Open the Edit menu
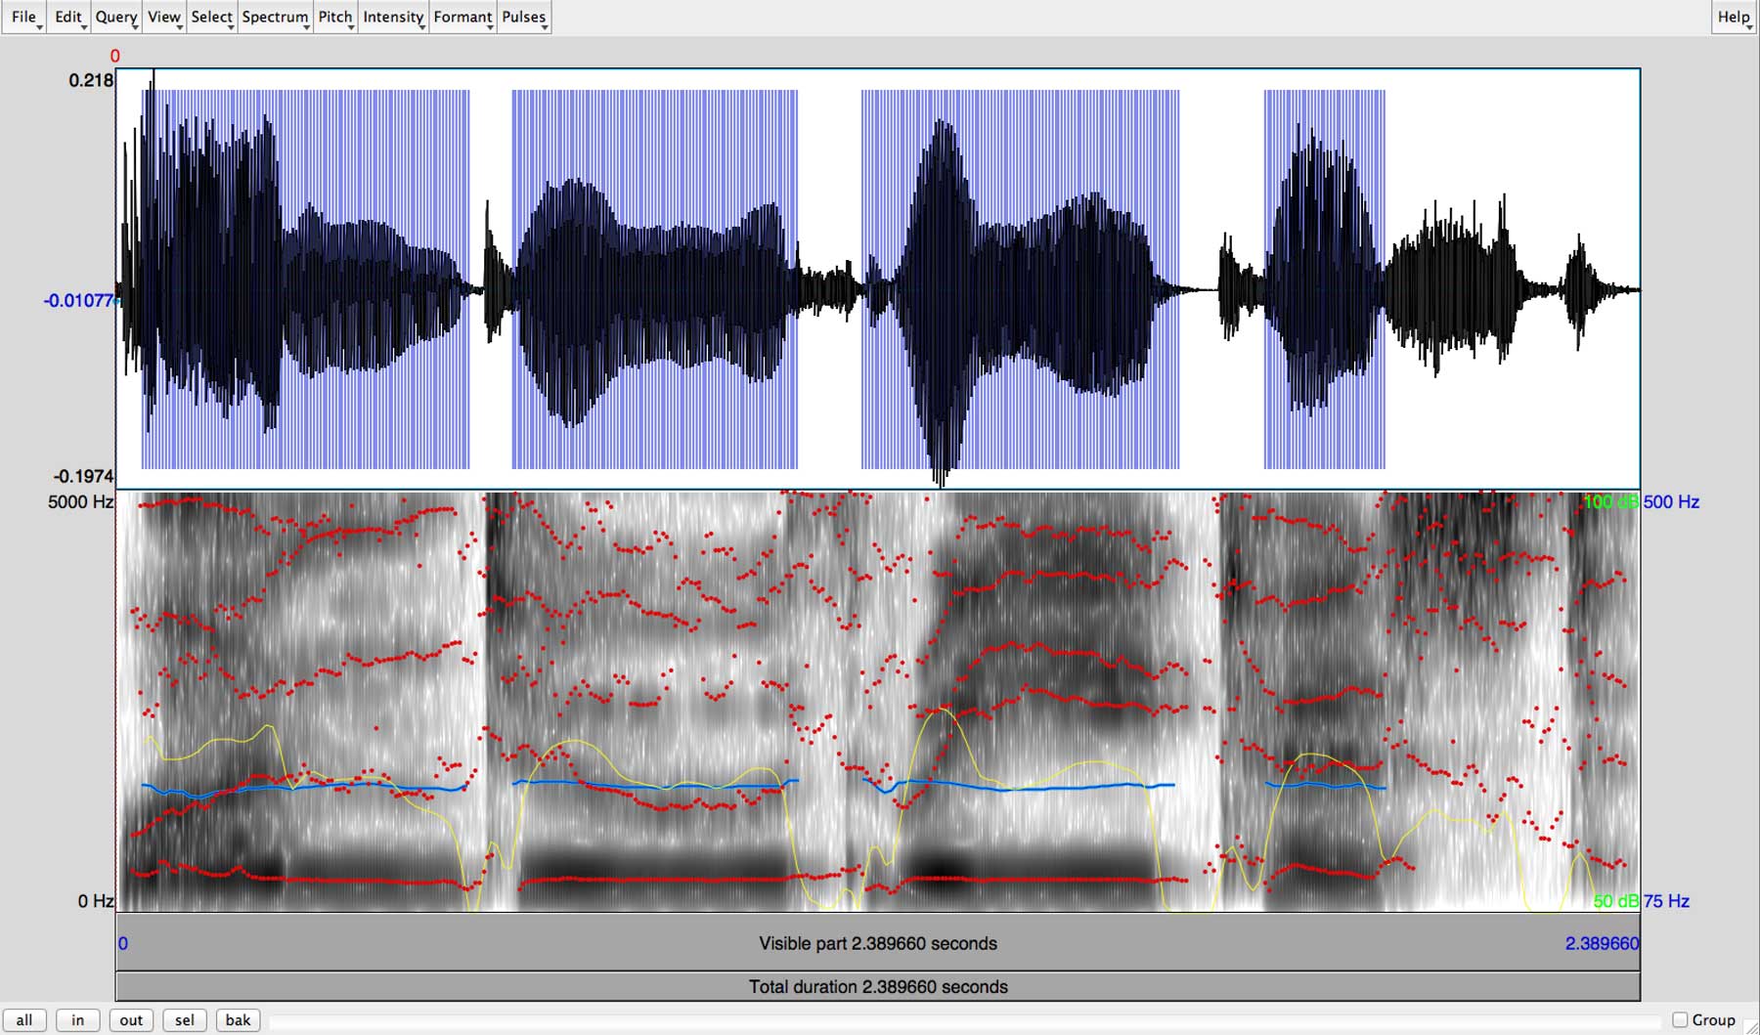 click(x=68, y=18)
